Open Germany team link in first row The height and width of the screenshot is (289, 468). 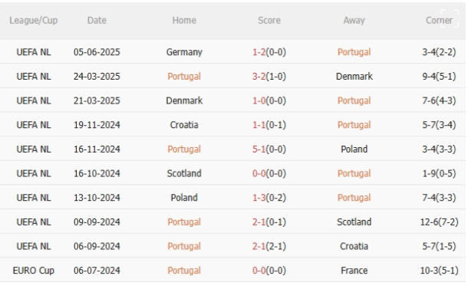click(x=184, y=52)
